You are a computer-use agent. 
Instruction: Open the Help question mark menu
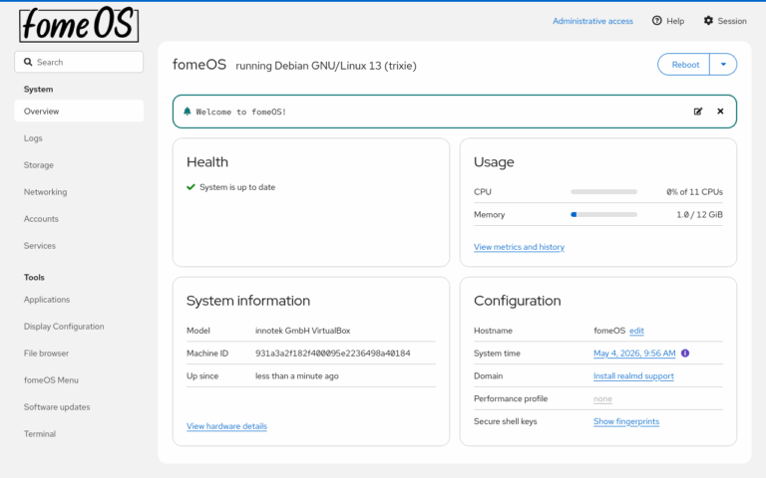tap(657, 21)
